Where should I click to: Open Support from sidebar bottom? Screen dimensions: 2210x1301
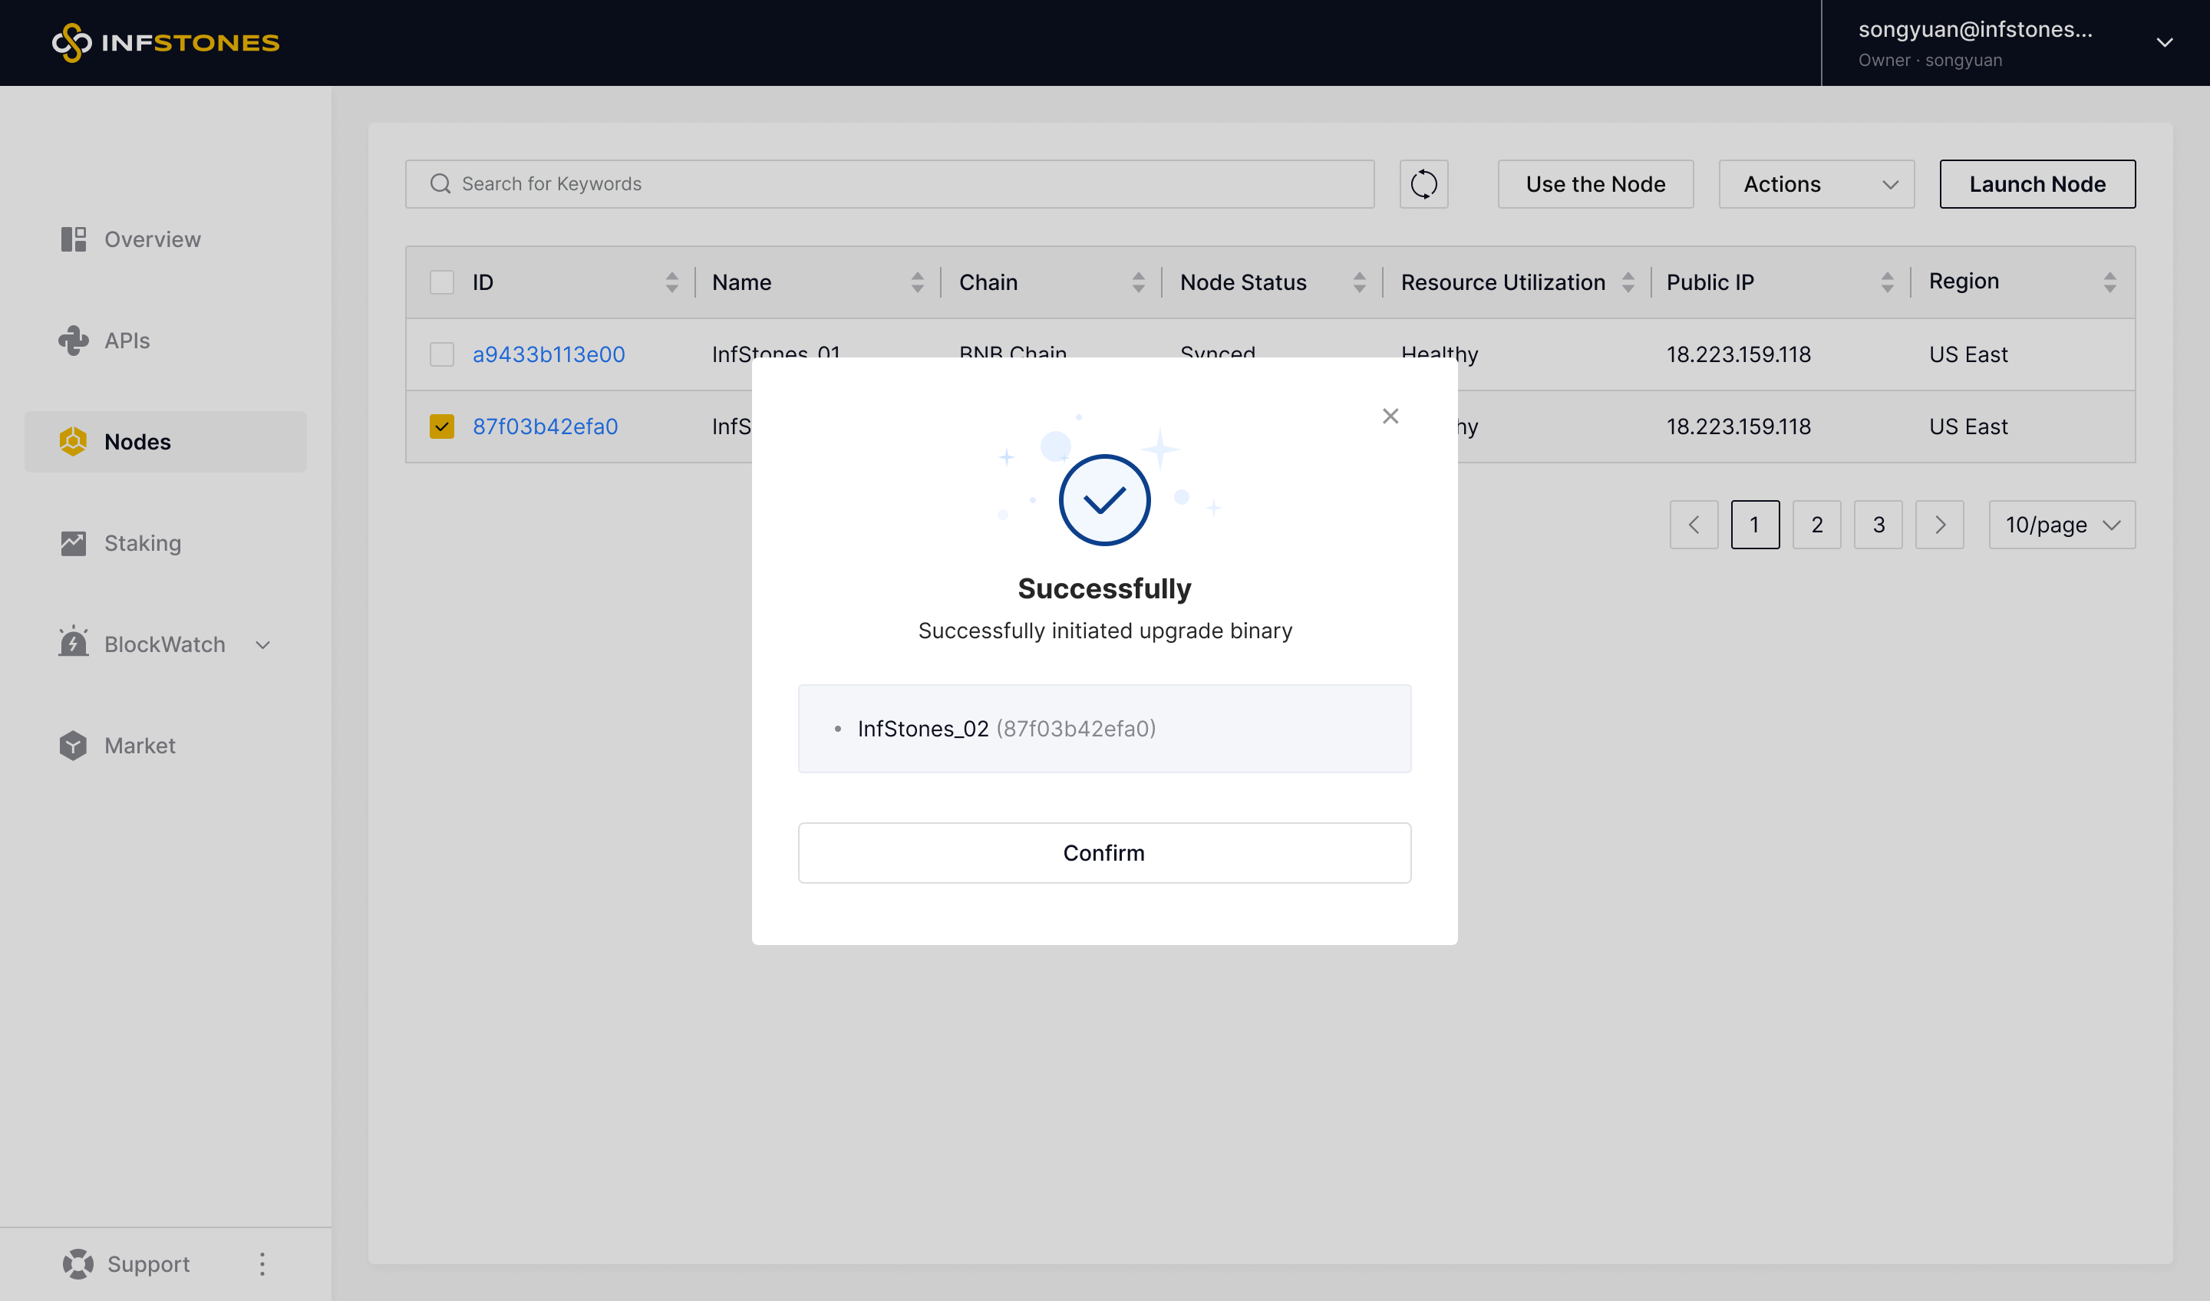tap(147, 1263)
